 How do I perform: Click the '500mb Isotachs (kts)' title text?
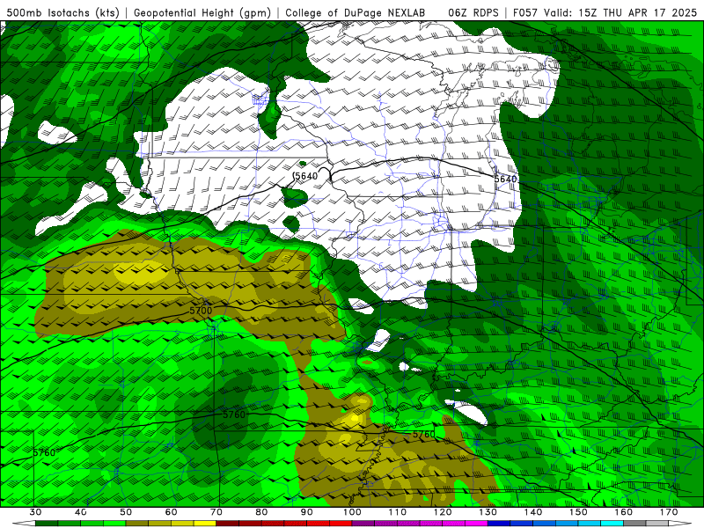click(x=62, y=12)
